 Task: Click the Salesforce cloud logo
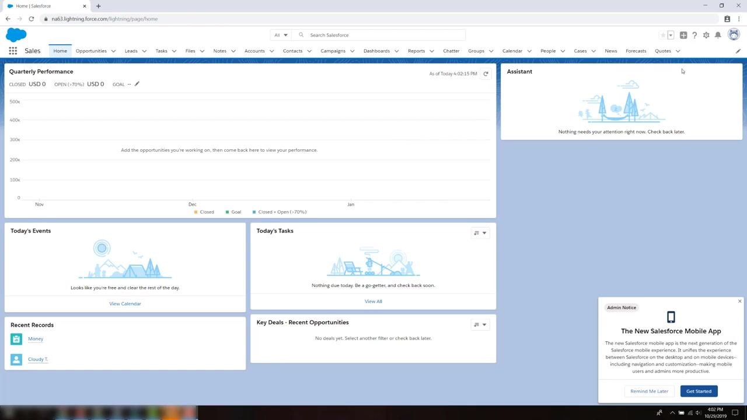(x=16, y=35)
